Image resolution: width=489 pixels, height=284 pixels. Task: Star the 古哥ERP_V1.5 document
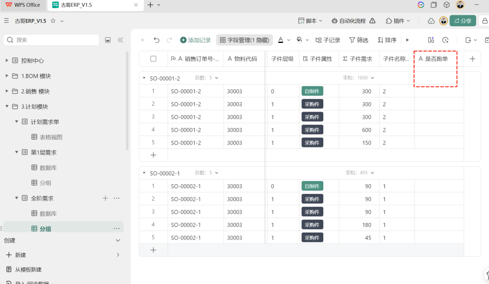(53, 21)
